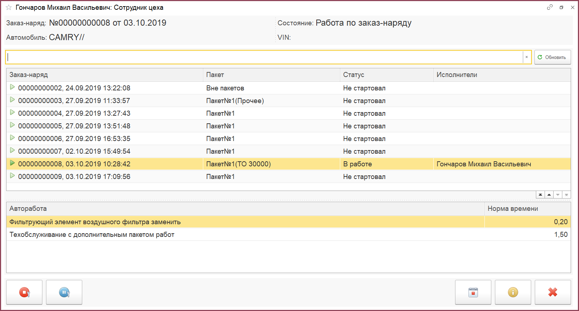The image size is (579, 311).
Task: Click the Не стартовал status of order 00000000002
Action: 387,88
